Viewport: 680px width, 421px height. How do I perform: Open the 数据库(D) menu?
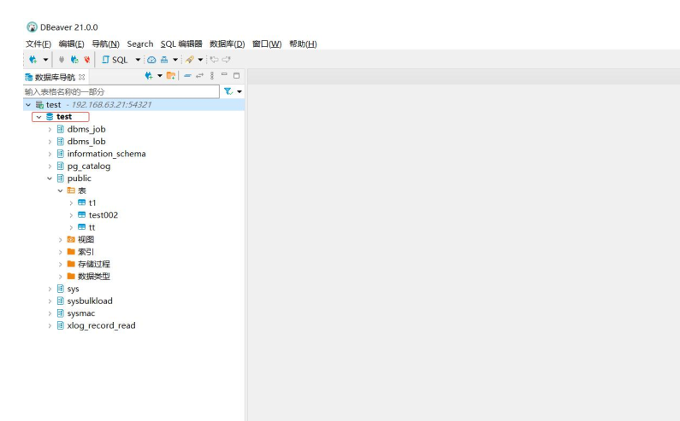click(228, 44)
